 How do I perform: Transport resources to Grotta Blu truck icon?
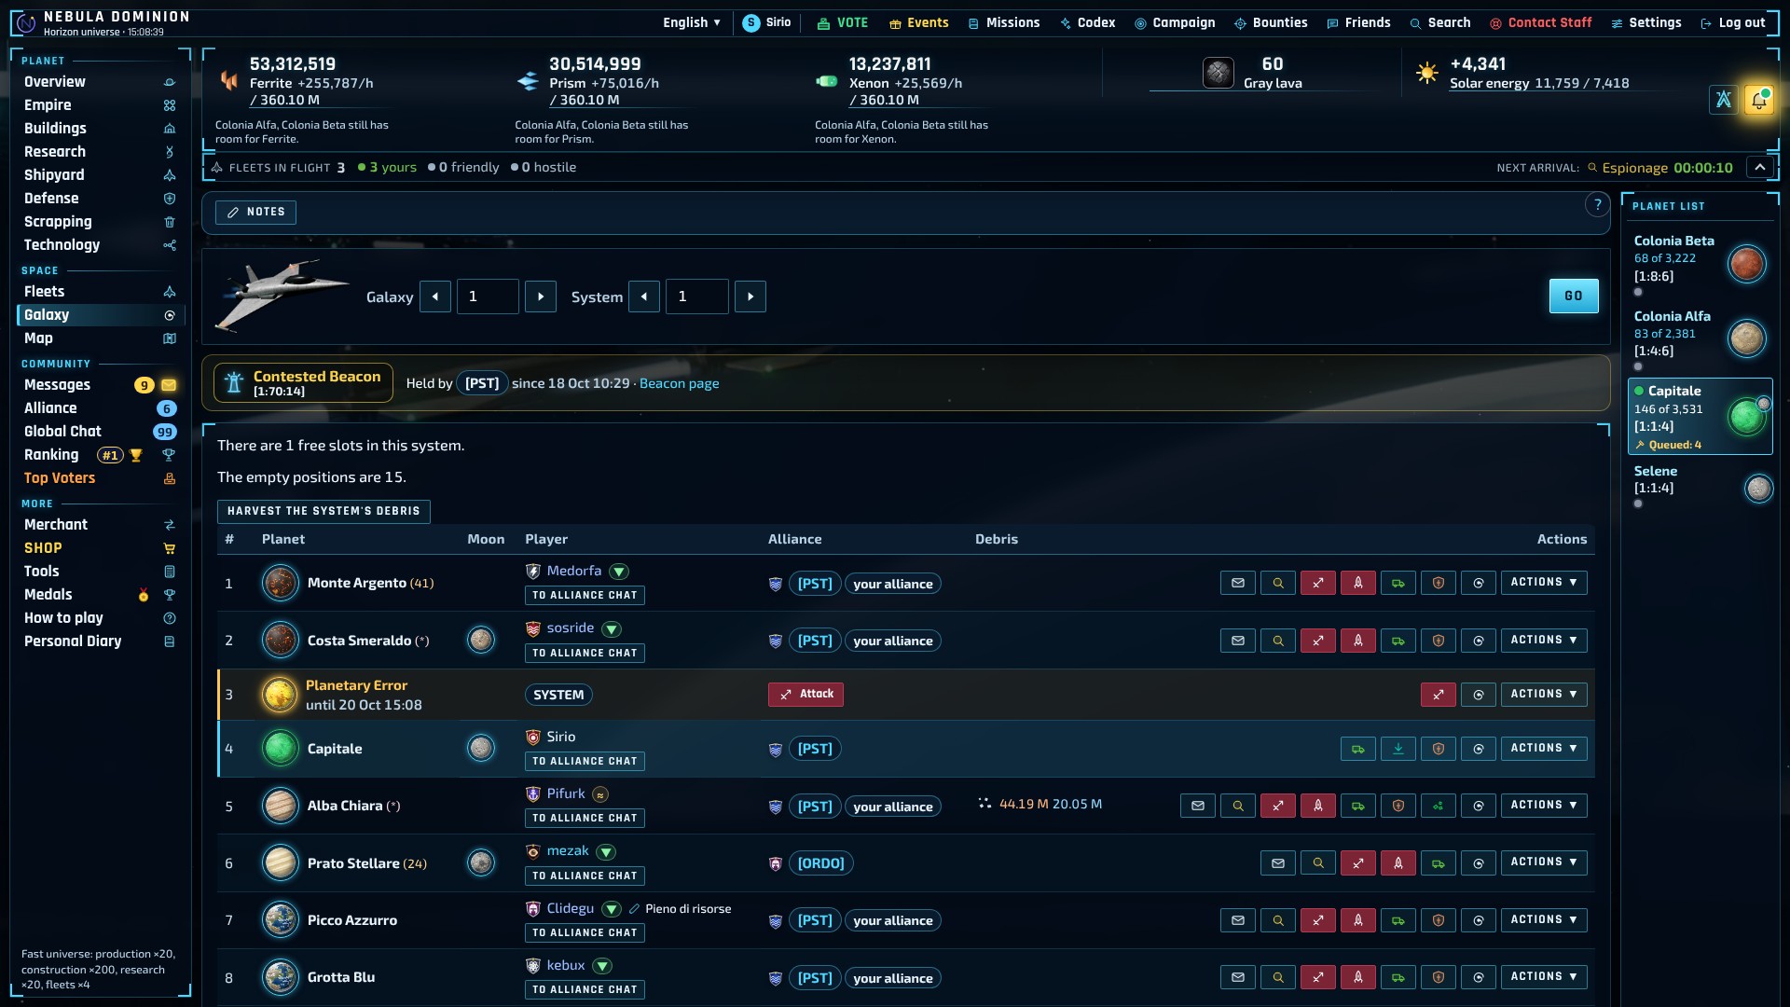point(1398,977)
